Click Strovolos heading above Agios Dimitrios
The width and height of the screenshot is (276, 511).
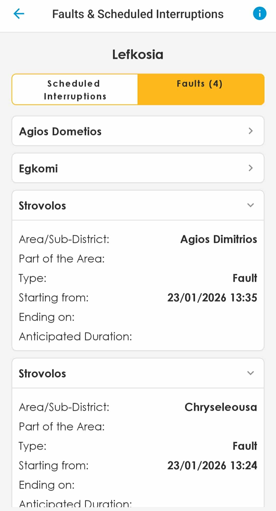pos(42,206)
